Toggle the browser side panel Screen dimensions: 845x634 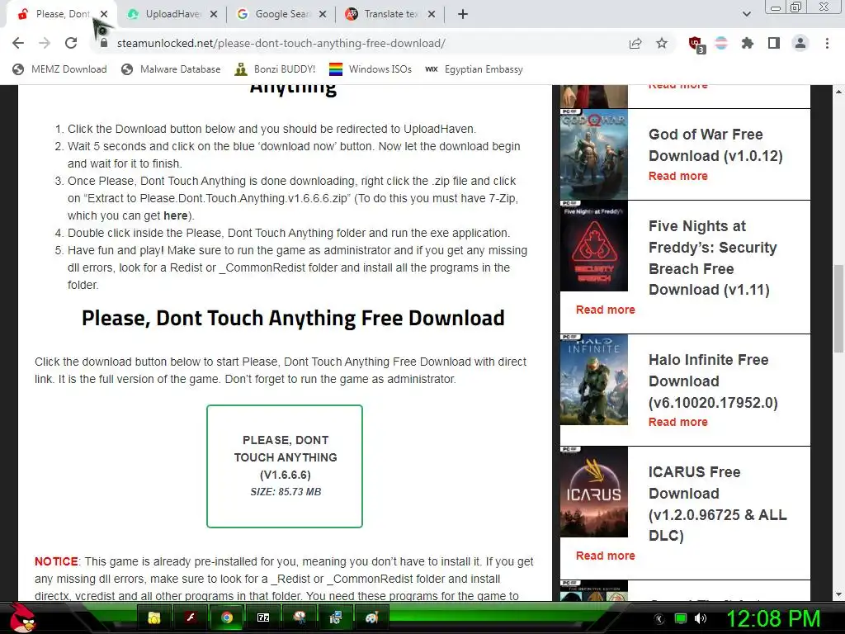(x=774, y=43)
